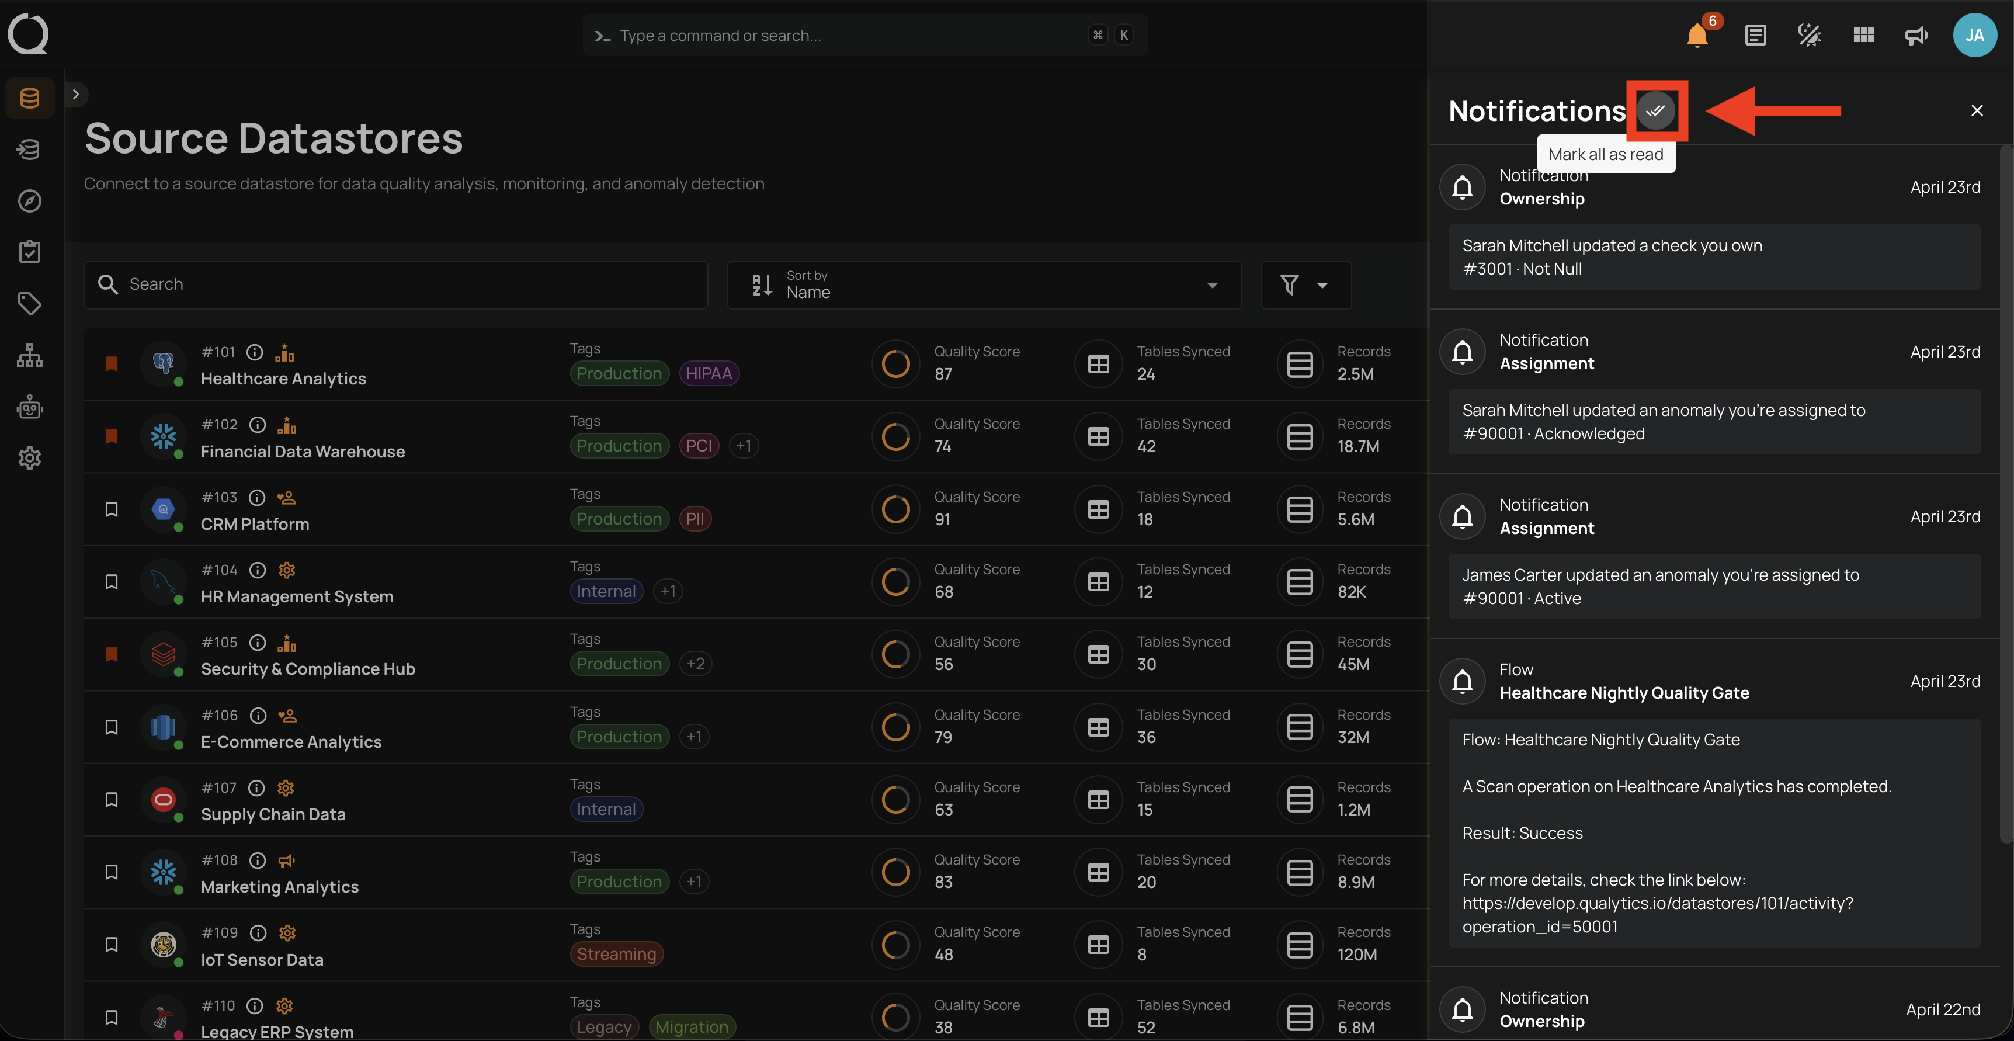Screen dimensions: 2014x1041
Task: Open the Sort by Name dropdown
Action: 984,284
